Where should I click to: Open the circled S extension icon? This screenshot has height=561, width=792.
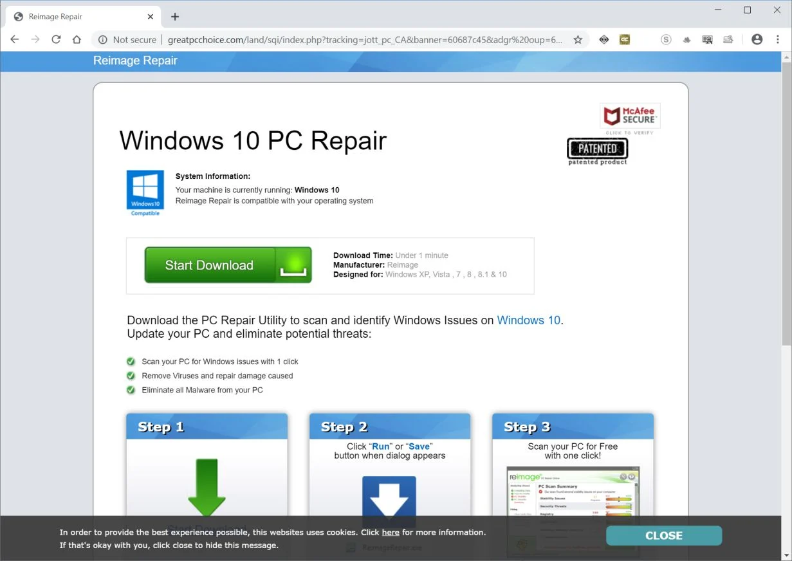(666, 39)
